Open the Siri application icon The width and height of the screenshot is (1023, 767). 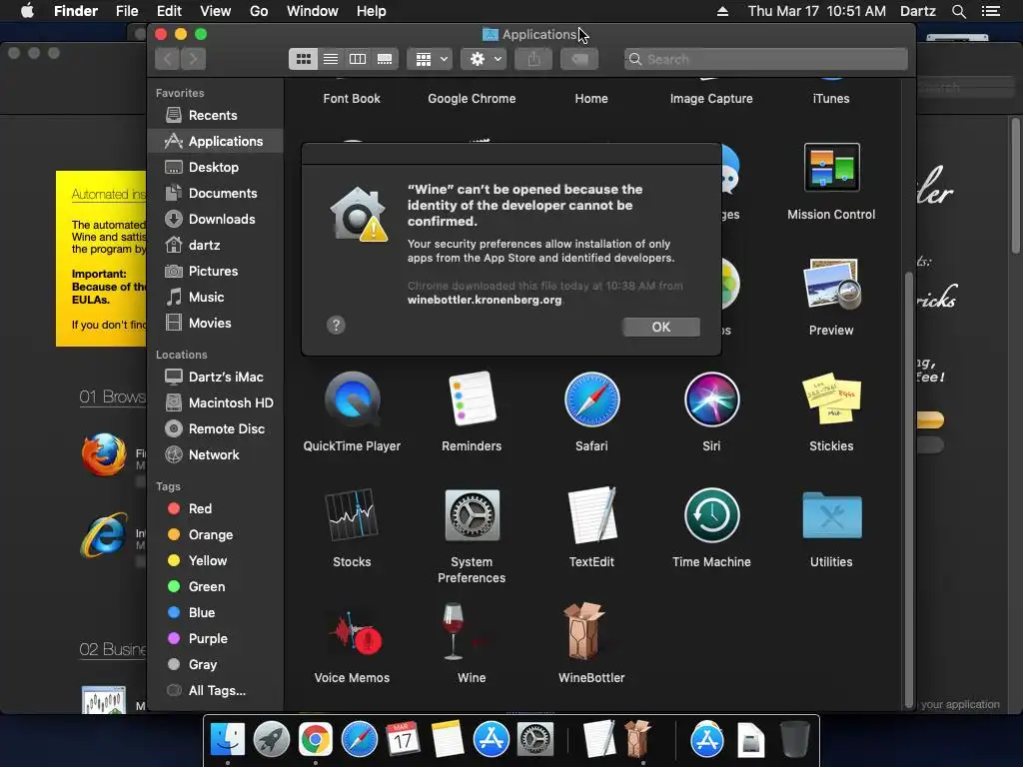pyautogui.click(x=711, y=399)
